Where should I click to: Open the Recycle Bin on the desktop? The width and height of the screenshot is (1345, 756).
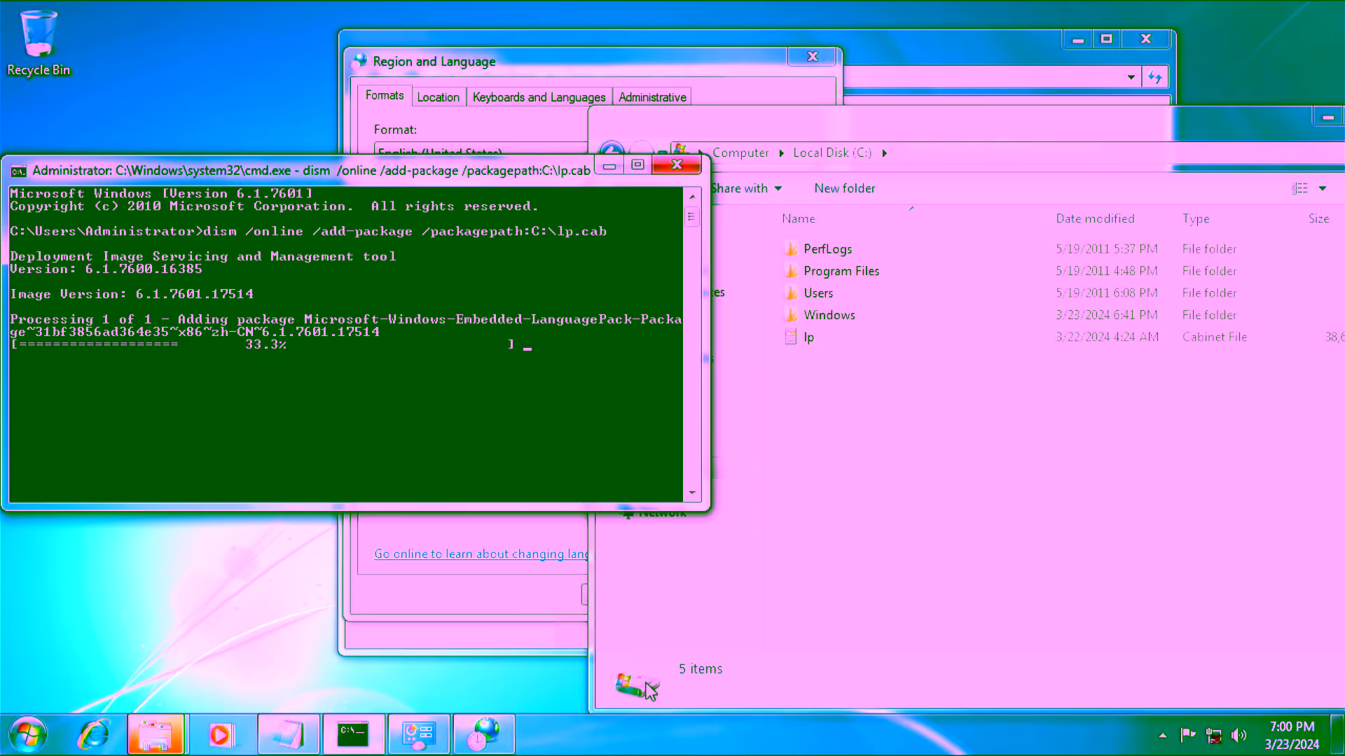[39, 42]
